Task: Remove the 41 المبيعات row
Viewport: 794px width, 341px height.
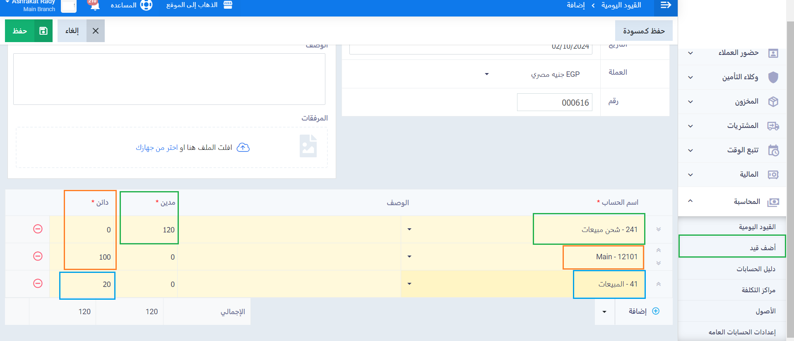Action: click(38, 284)
